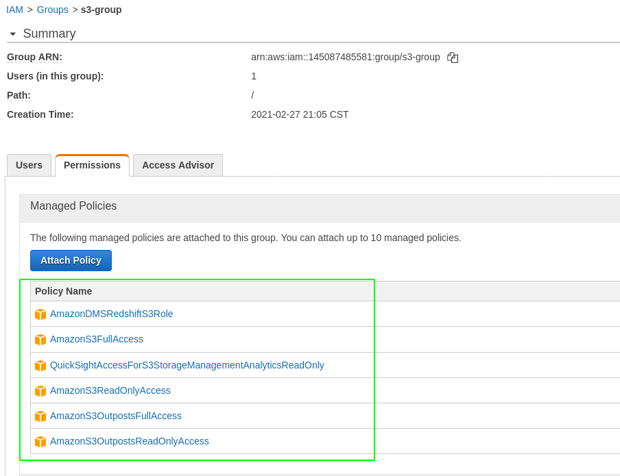
Task: Click the Summary heading text
Action: tap(49, 34)
